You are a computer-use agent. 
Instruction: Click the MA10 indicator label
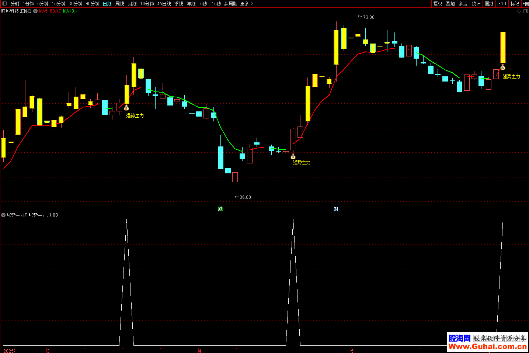(70, 11)
